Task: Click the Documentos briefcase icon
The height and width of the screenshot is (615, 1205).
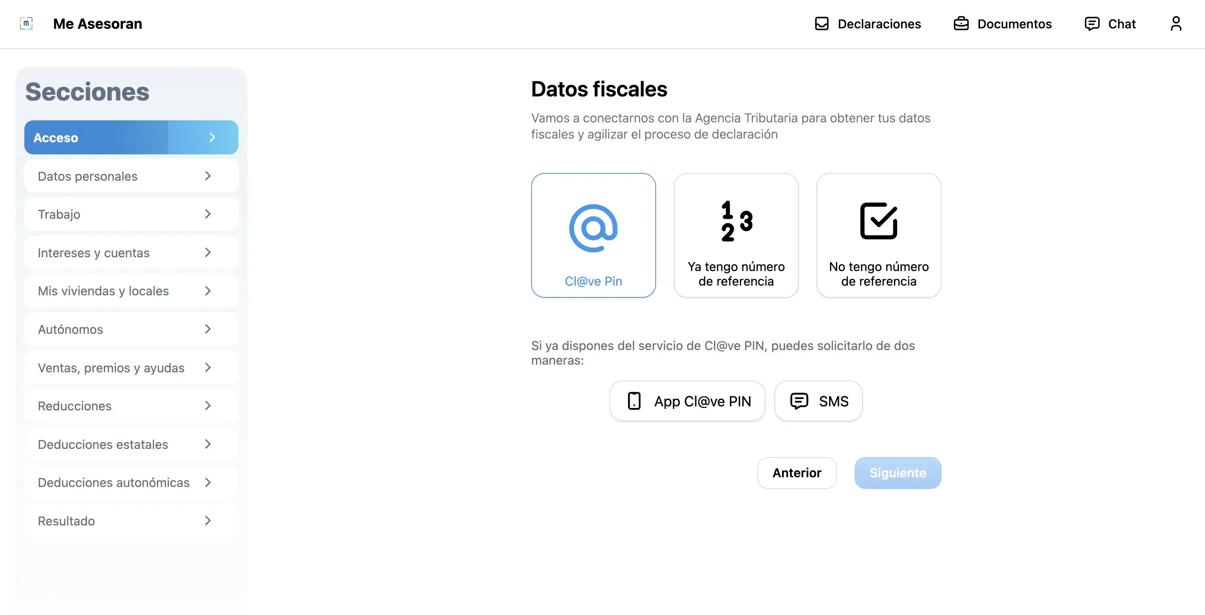Action: tap(961, 24)
